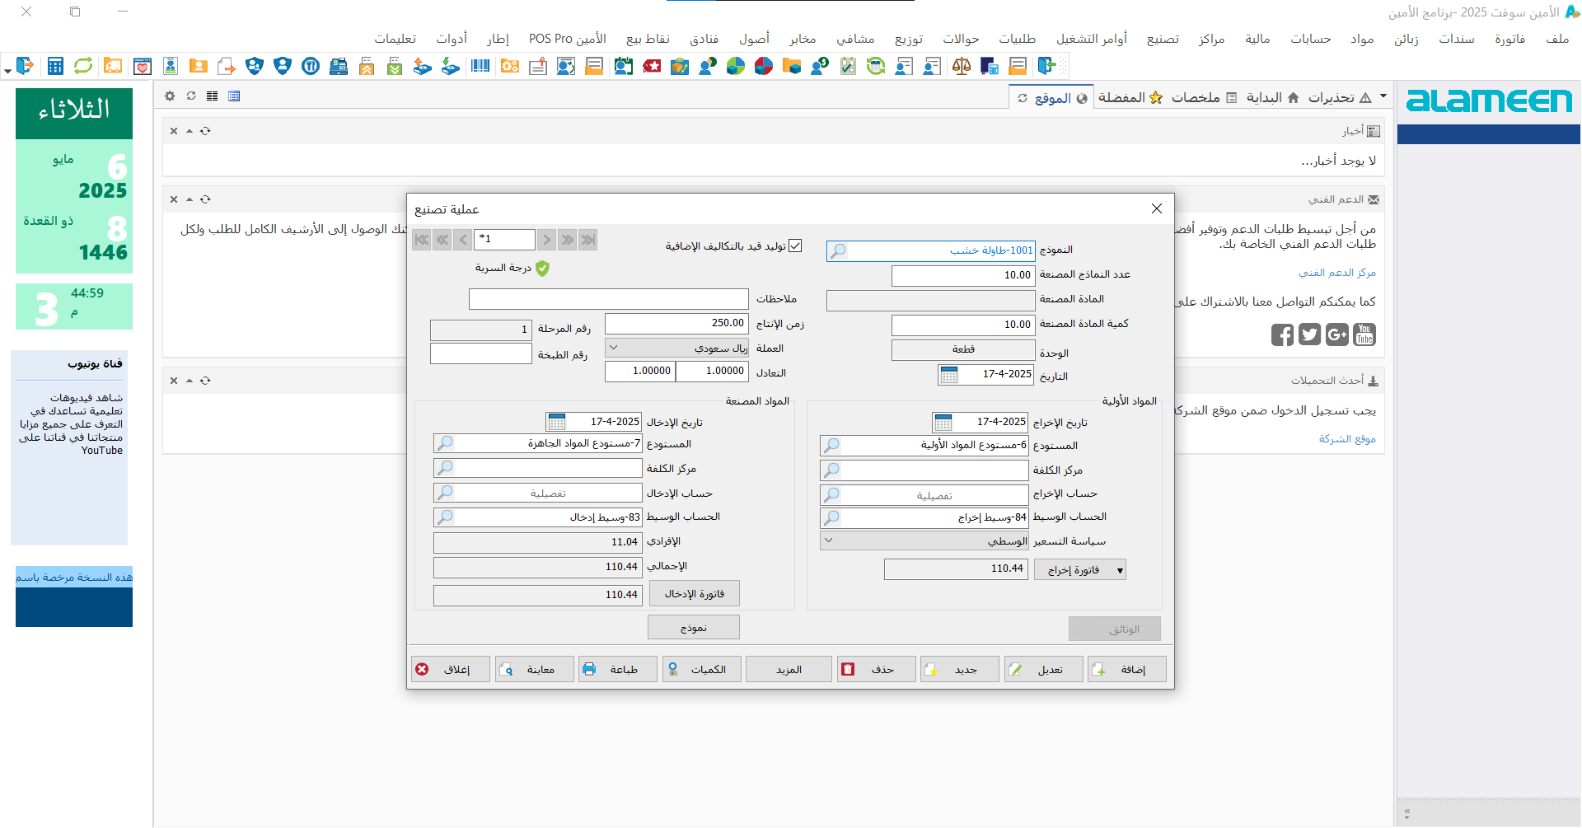Click the calculator icon in the toolbar
This screenshot has width=1582, height=828.
55,66
